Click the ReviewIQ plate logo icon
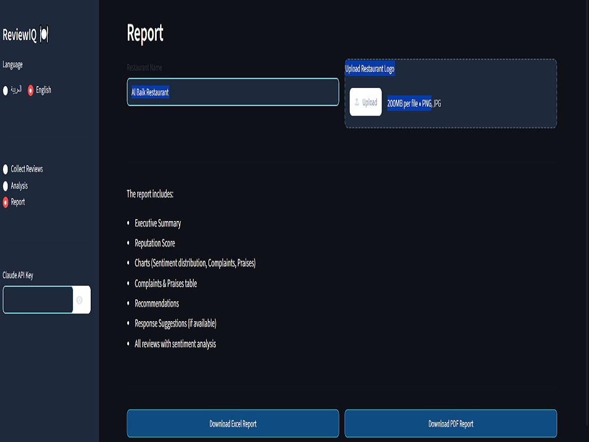 (44, 35)
